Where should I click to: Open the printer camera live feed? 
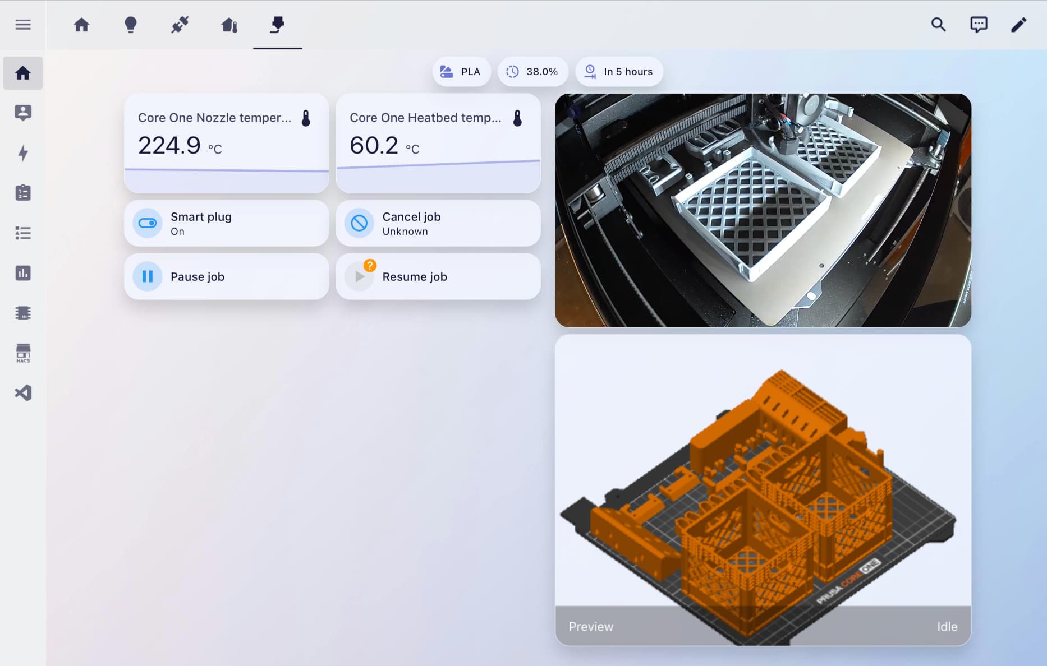[763, 210]
